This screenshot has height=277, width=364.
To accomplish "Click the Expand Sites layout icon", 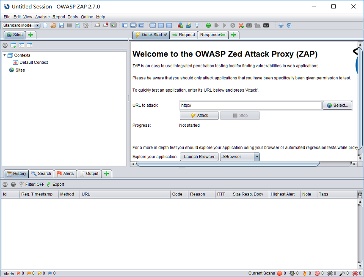I will click(x=125, y=25).
